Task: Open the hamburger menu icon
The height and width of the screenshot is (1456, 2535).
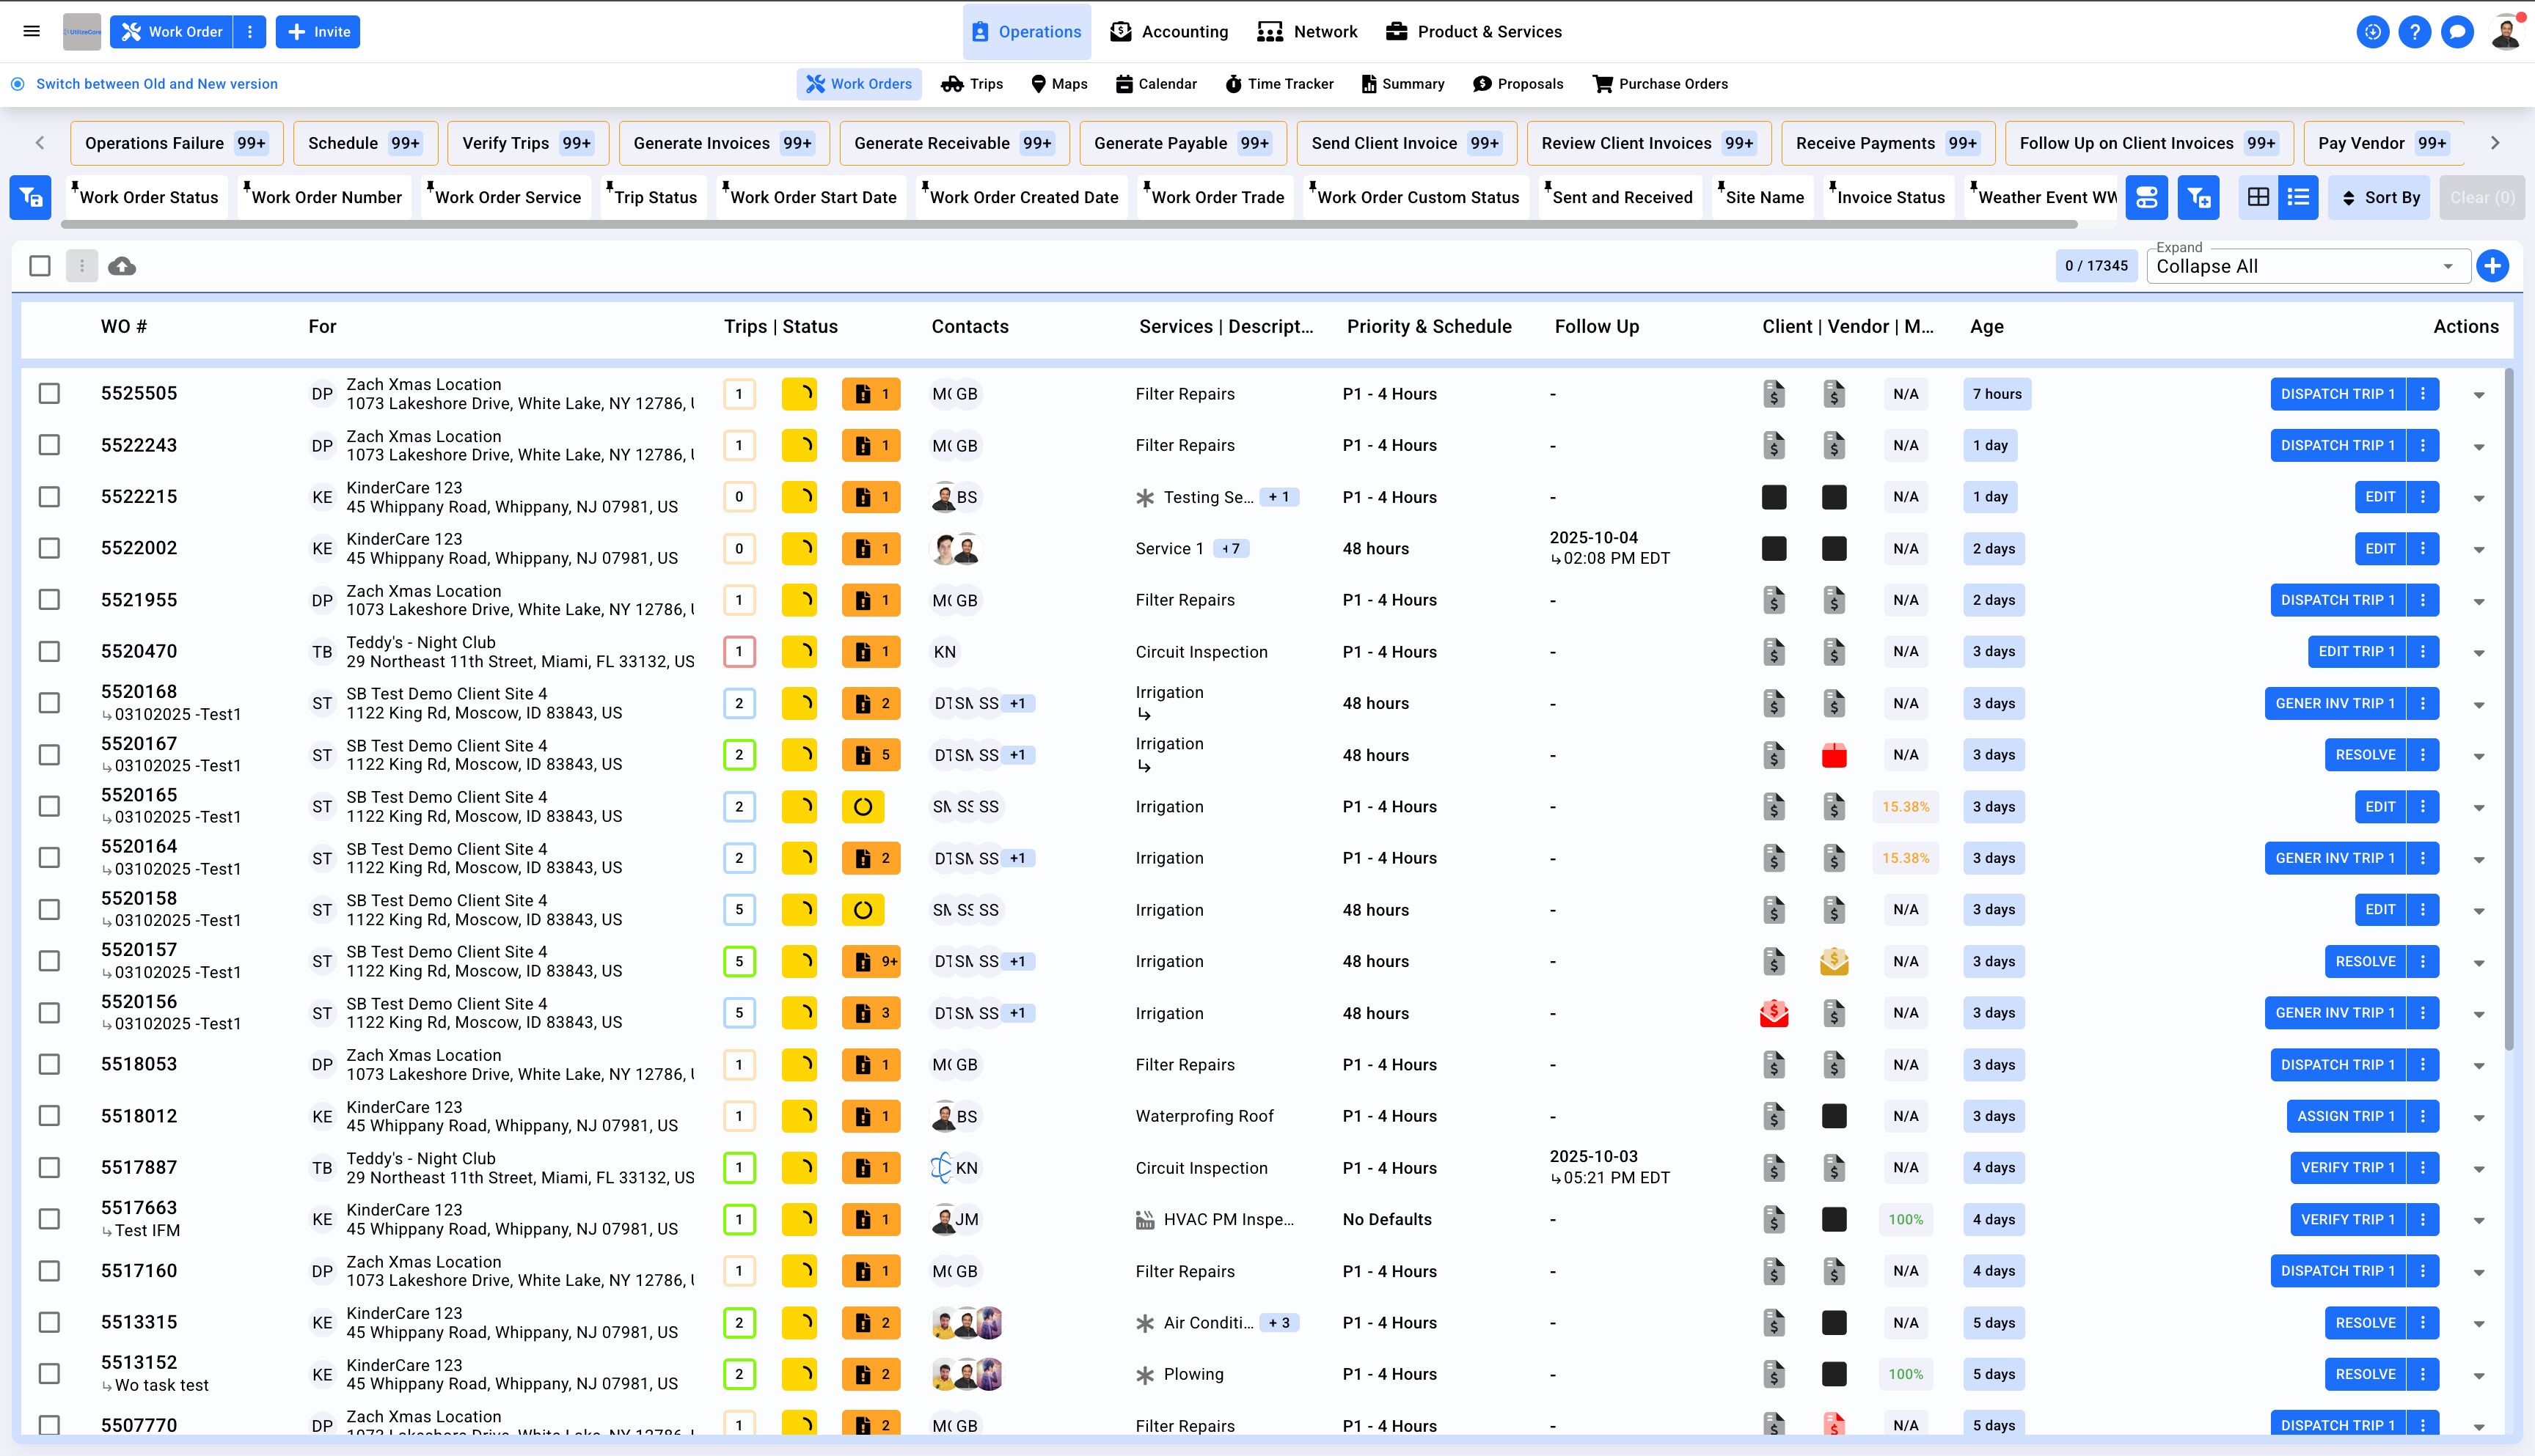Action: coord(32,32)
